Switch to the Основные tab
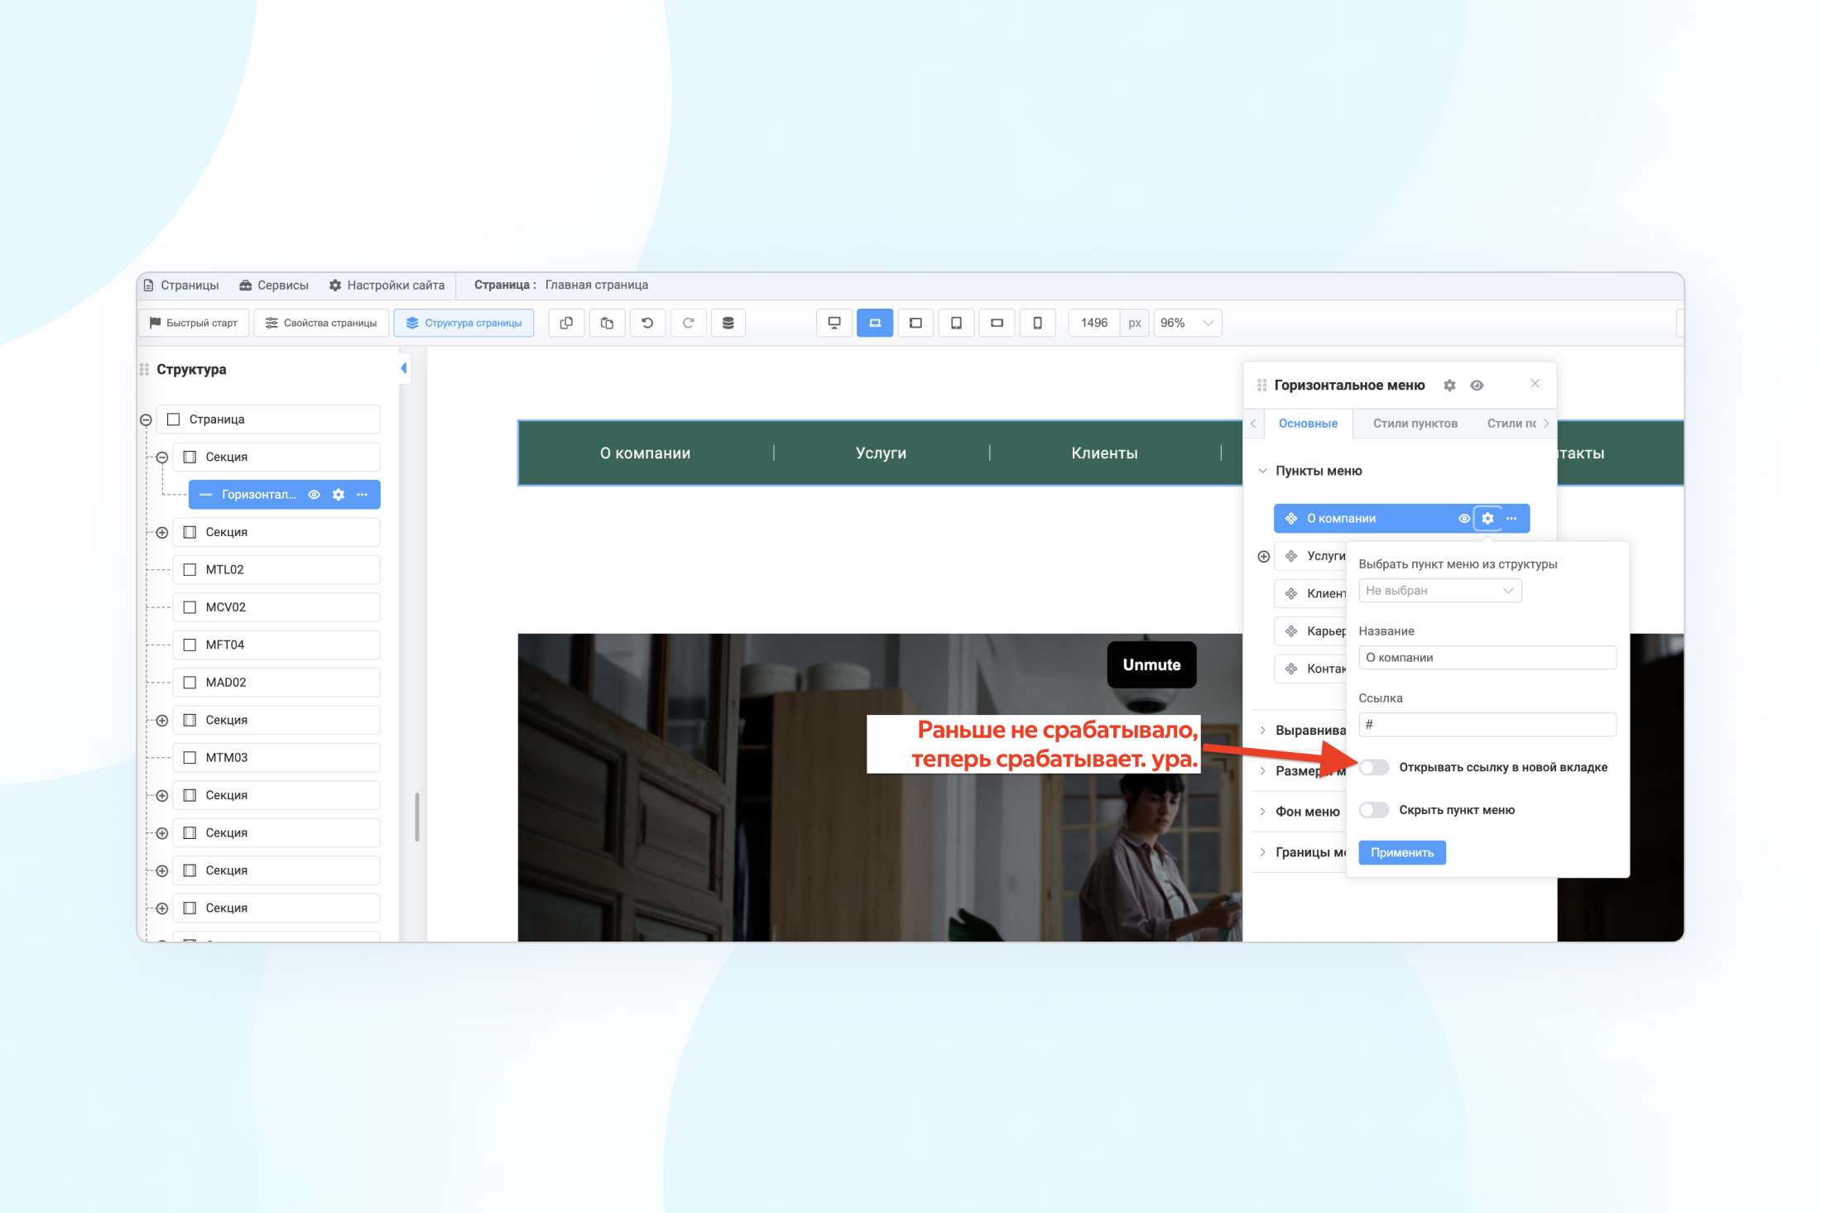The height and width of the screenshot is (1213, 1821). point(1308,424)
